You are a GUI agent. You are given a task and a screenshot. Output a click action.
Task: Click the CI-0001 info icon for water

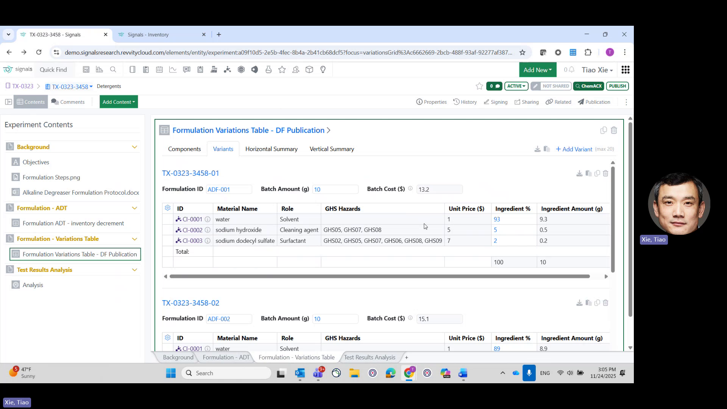(208, 219)
